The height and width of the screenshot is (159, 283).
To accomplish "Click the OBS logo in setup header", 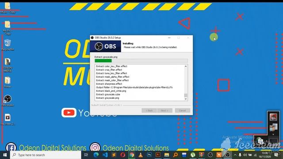I will (105, 46).
